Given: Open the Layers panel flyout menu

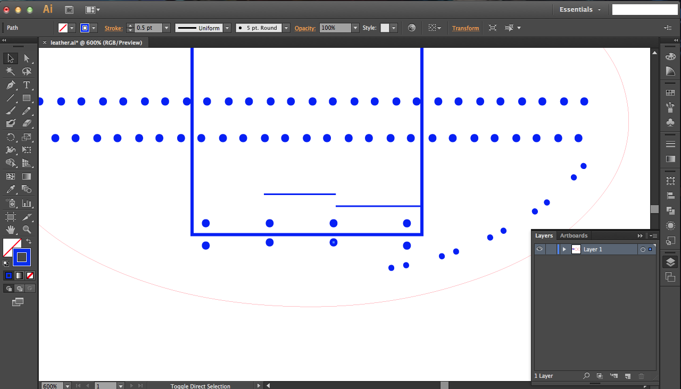Looking at the screenshot, I should pos(654,235).
